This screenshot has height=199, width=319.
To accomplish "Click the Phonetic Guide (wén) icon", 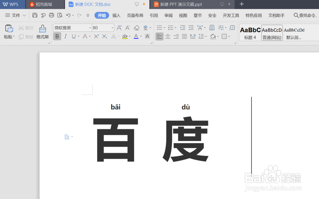I will (145, 28).
